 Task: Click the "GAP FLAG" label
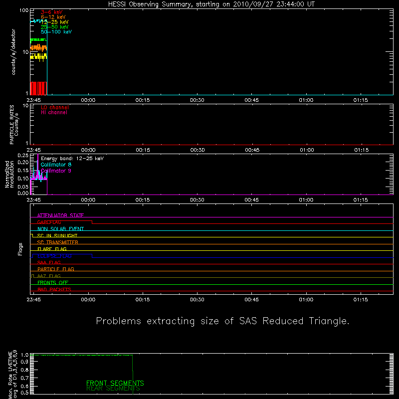tap(49, 222)
